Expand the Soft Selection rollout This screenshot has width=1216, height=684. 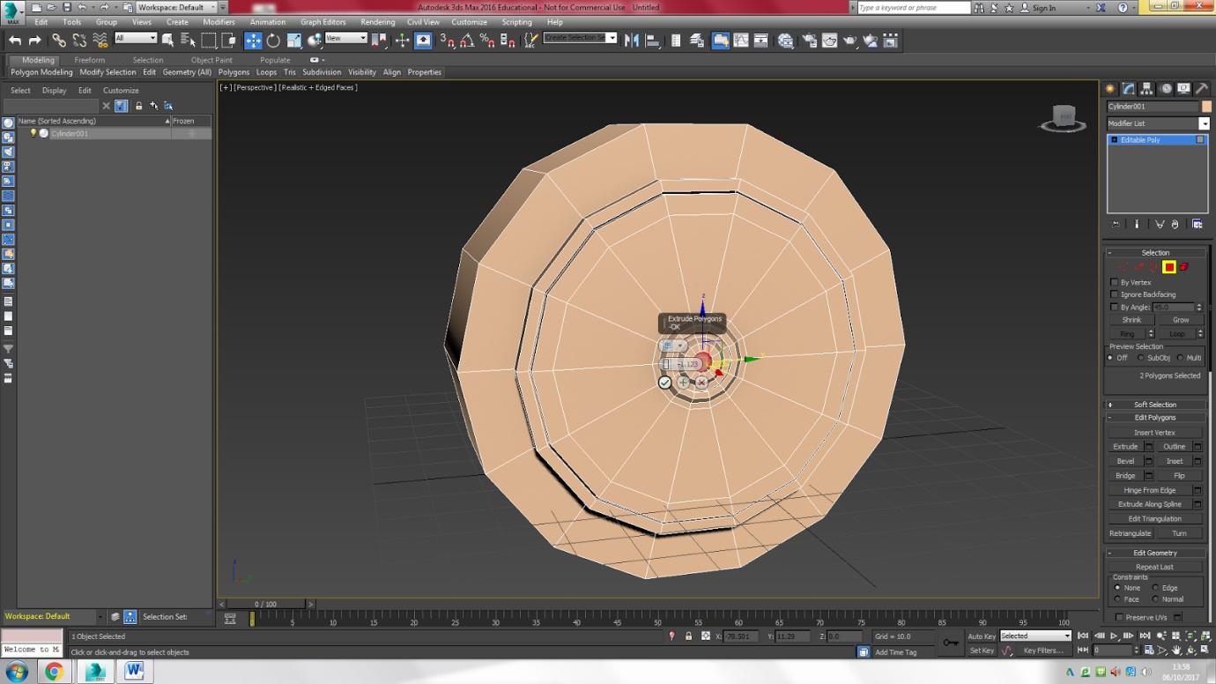1155,405
